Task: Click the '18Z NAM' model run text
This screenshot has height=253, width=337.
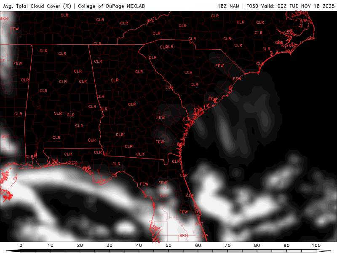Action: pos(228,6)
